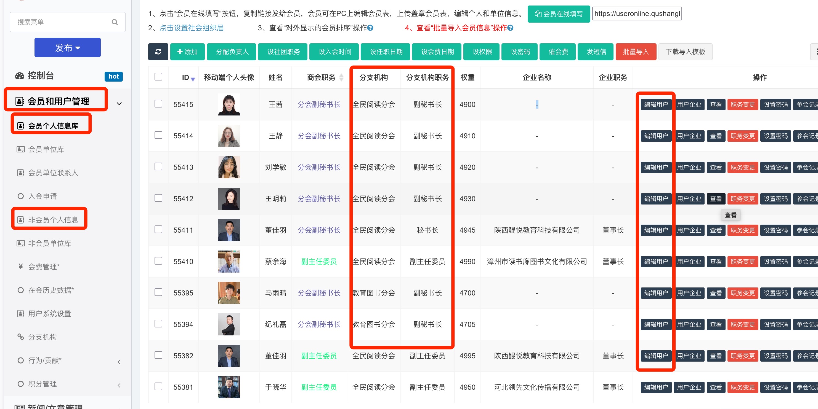Sort table by ID column arrow
The image size is (818, 409).
click(193, 79)
